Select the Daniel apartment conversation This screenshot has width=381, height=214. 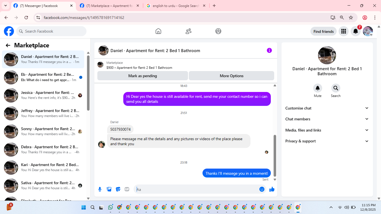coord(43,59)
